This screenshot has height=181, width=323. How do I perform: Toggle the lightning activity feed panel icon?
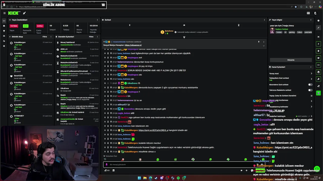pos(318,44)
